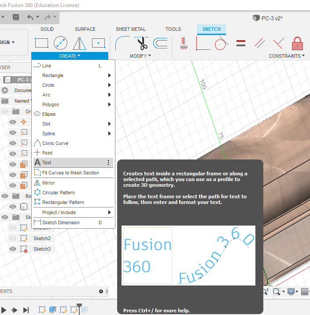Click the Perpendicular constraint icon
This screenshot has width=310, height=315.
[278, 43]
